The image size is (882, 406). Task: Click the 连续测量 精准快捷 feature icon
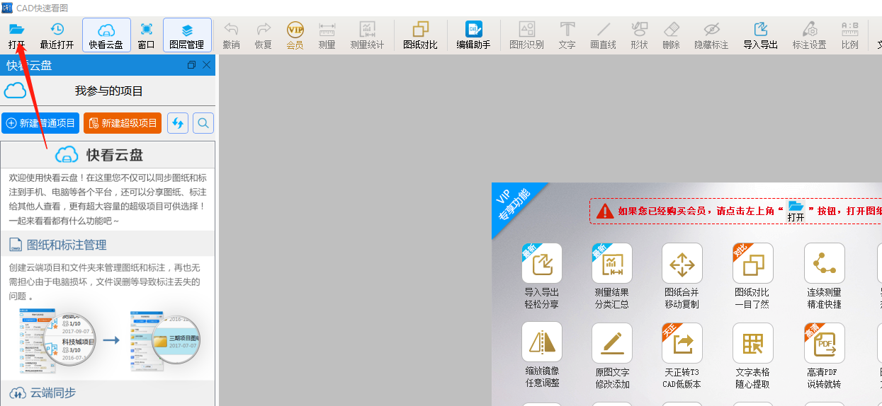825,263
